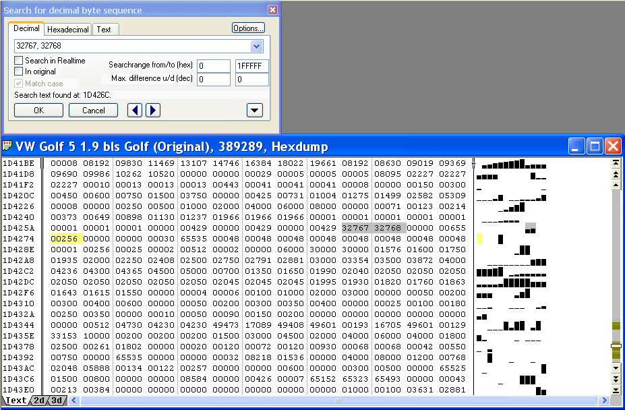Click the Search text found at: 1D426C status text

(x=63, y=95)
